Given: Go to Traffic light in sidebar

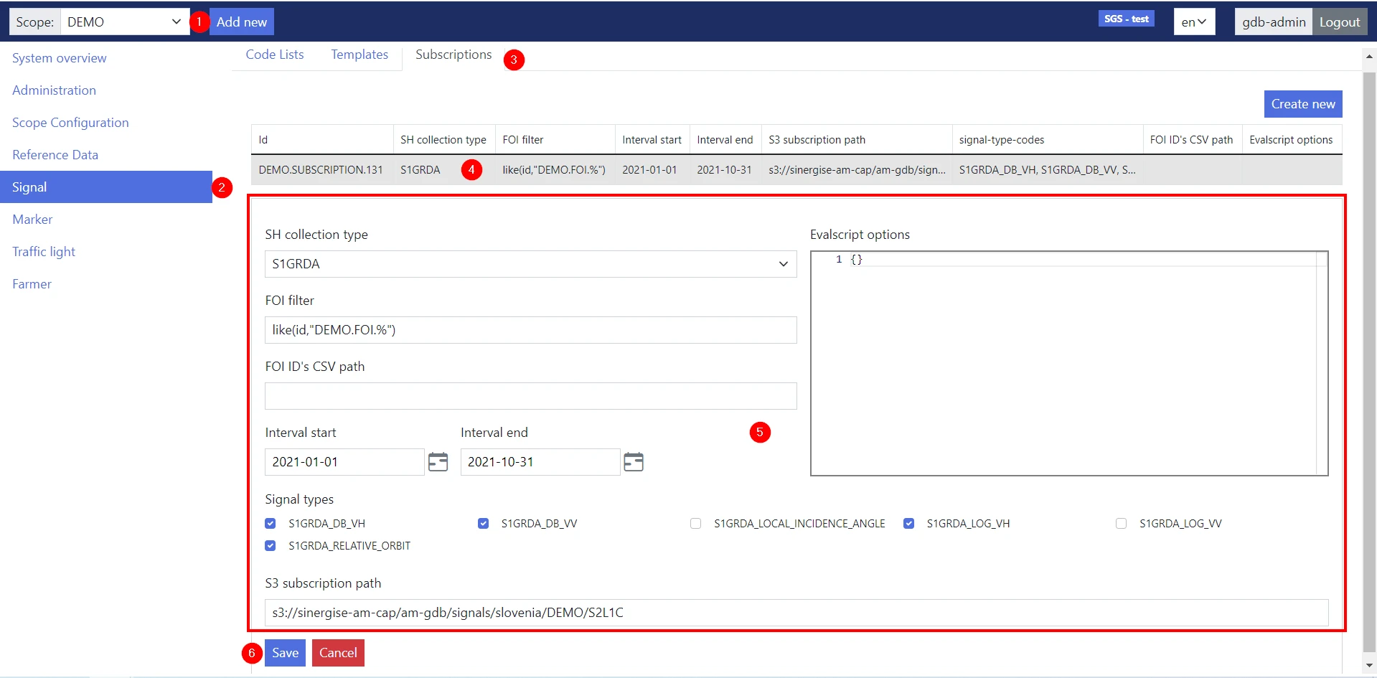Looking at the screenshot, I should [x=44, y=252].
